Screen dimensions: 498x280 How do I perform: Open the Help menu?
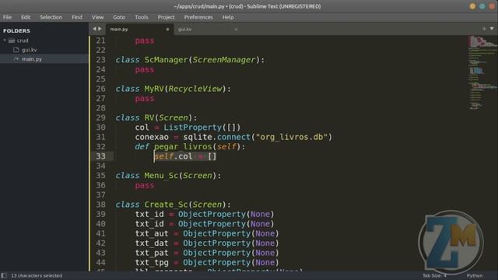(228, 17)
